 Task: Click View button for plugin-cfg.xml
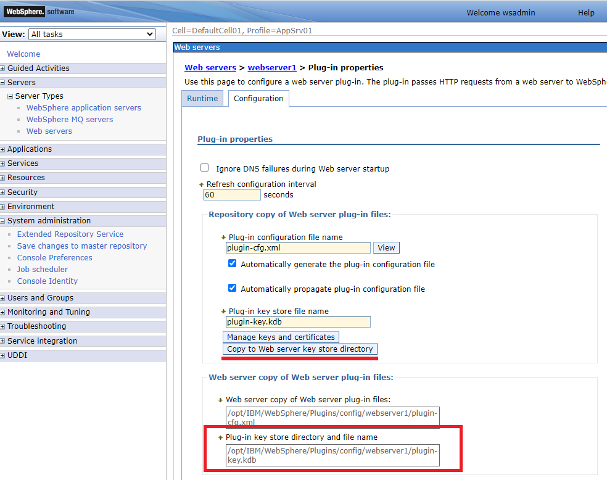386,248
